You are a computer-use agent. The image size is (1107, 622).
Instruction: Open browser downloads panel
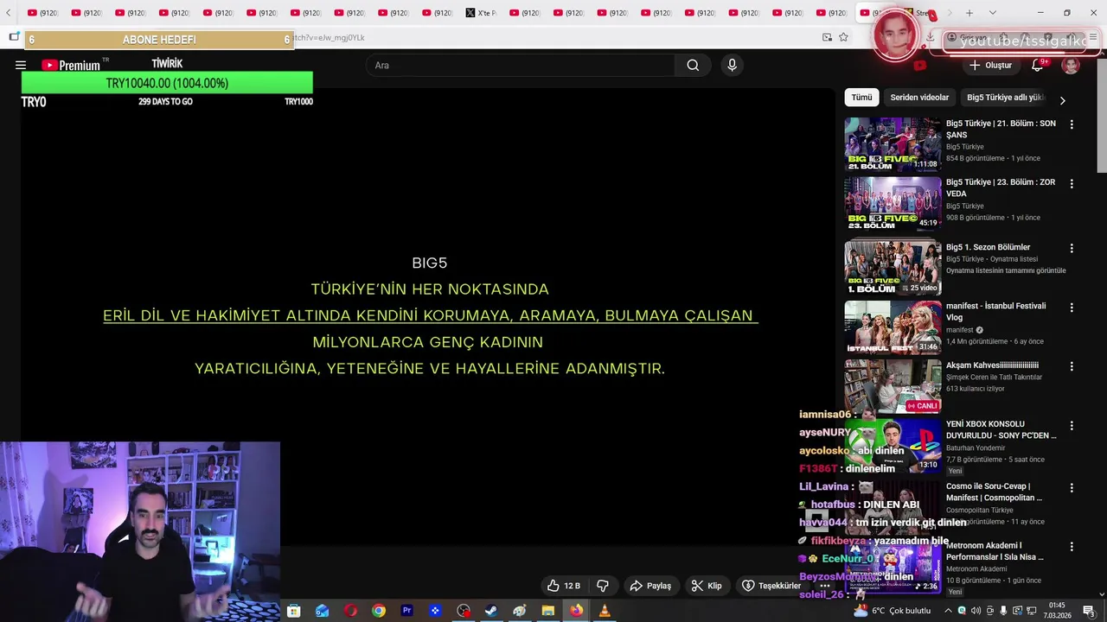tap(930, 37)
